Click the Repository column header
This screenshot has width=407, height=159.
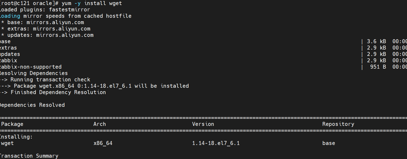click(338, 124)
